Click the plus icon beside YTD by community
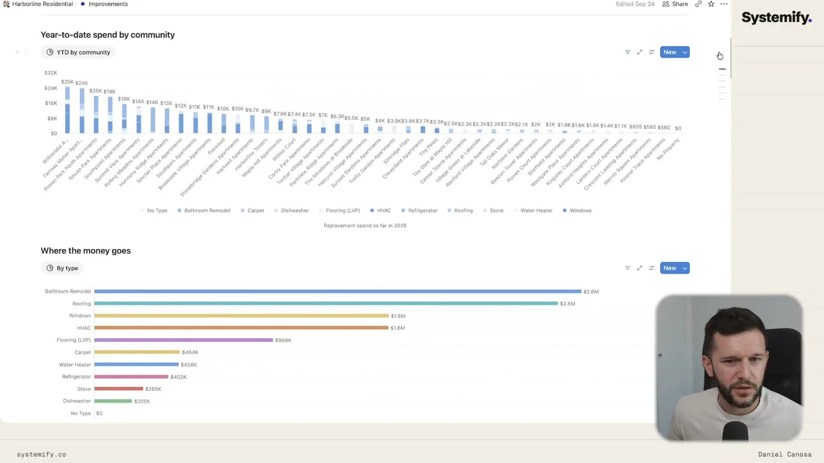This screenshot has height=463, width=824. [x=18, y=52]
